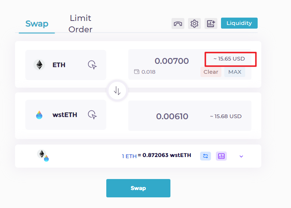The width and height of the screenshot is (291, 208).
Task: Toggle the rate direction with blue swap-arrows icon
Action: [206, 156]
